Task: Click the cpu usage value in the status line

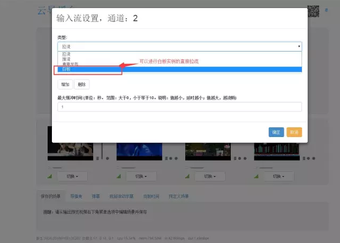Action: pyautogui.click(x=126, y=238)
